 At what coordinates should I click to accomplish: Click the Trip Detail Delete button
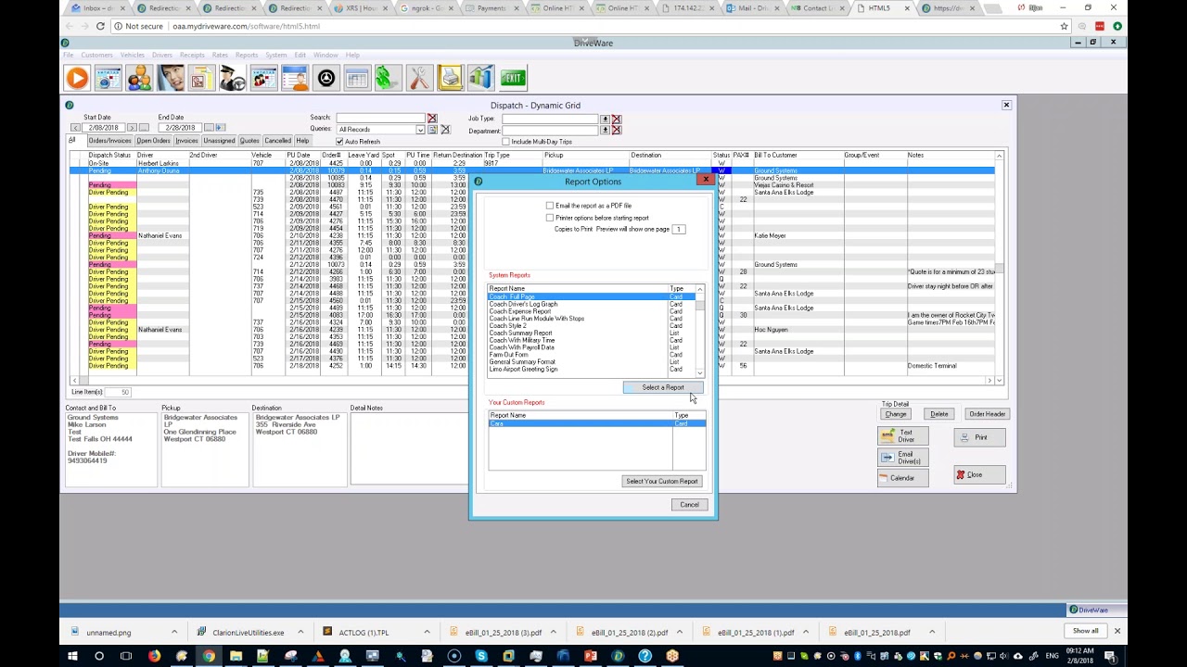(938, 414)
